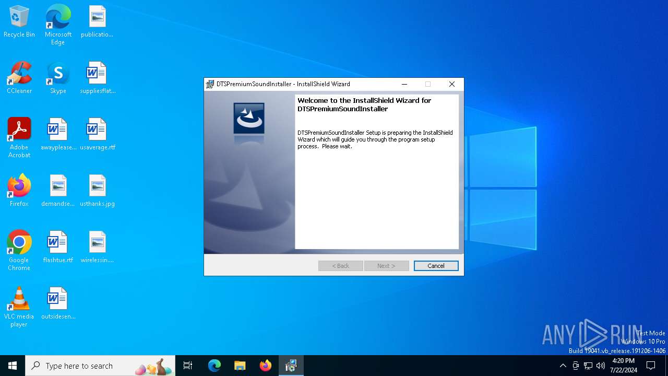
Task: Click the disabled Back button in wizard
Action: point(341,266)
